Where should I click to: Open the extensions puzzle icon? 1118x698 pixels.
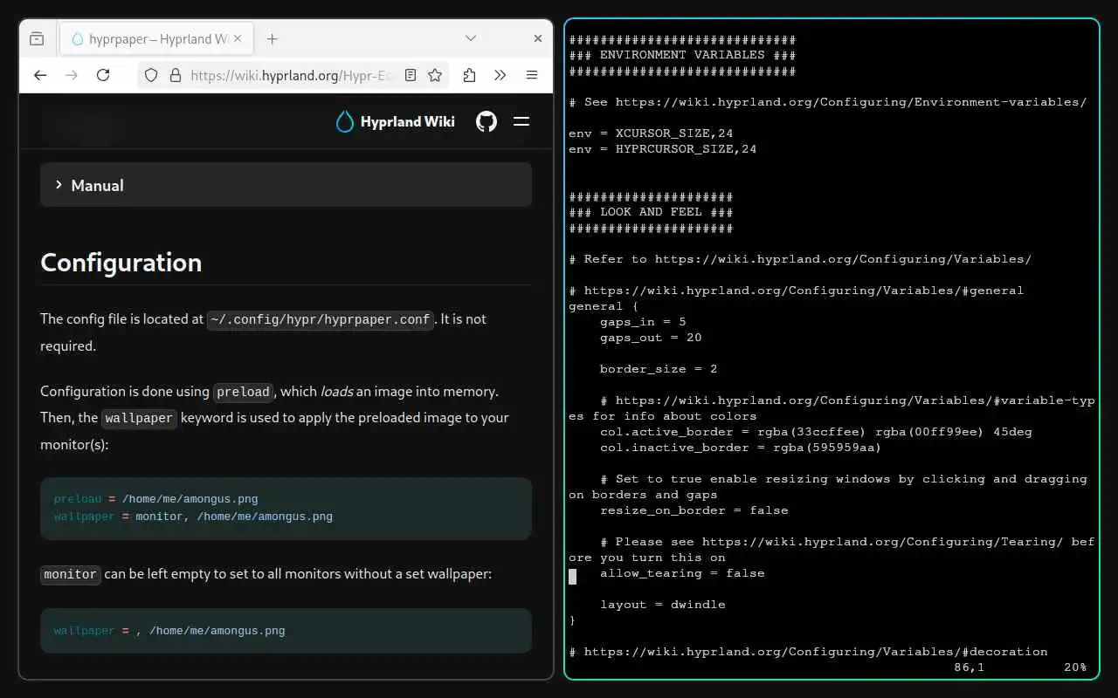pyautogui.click(x=469, y=75)
